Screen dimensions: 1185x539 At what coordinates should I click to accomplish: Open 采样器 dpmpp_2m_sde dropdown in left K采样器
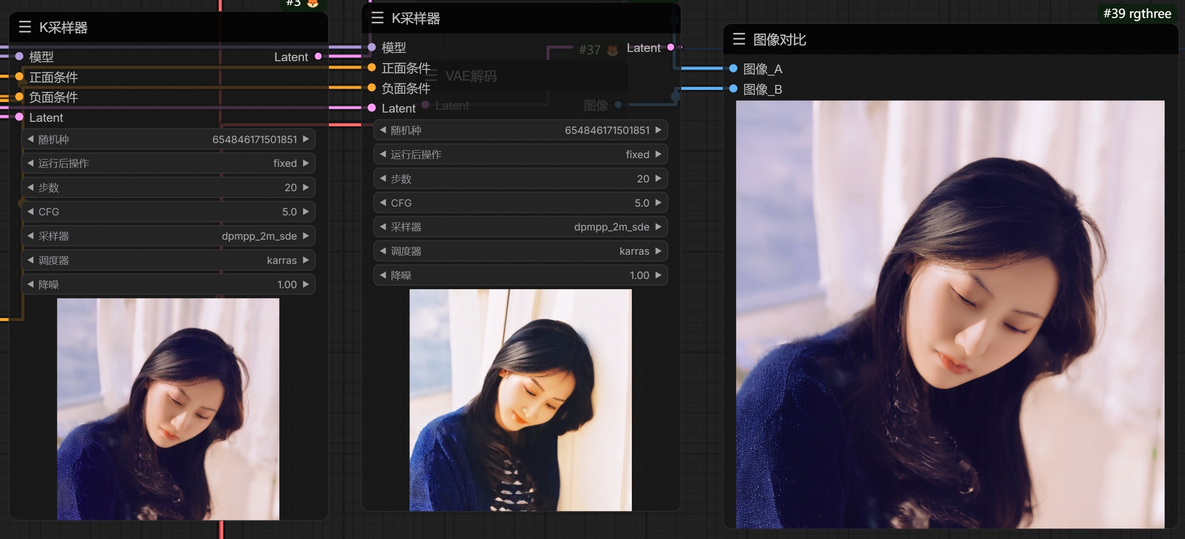[169, 236]
